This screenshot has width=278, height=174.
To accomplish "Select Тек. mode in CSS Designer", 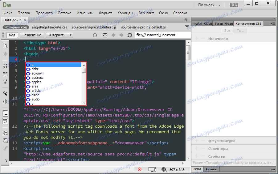I will pos(240,31).
